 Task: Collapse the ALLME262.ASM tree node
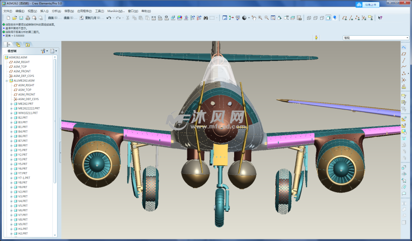click(x=7, y=81)
